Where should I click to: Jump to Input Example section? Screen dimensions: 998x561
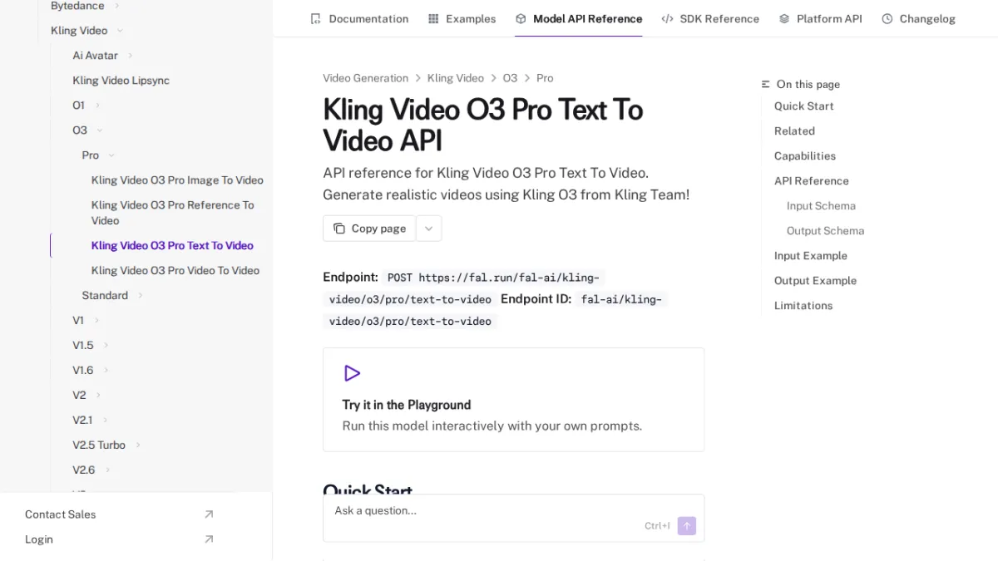point(811,256)
